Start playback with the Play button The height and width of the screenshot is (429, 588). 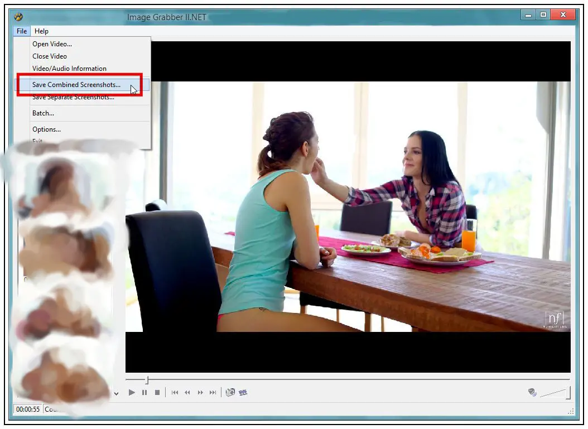pos(132,393)
